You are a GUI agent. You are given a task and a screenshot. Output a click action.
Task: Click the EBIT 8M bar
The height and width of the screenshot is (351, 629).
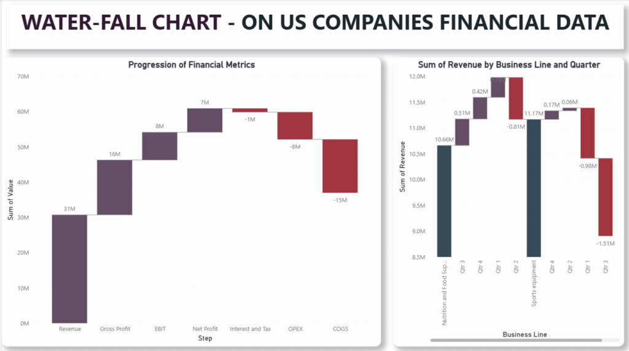click(x=160, y=146)
